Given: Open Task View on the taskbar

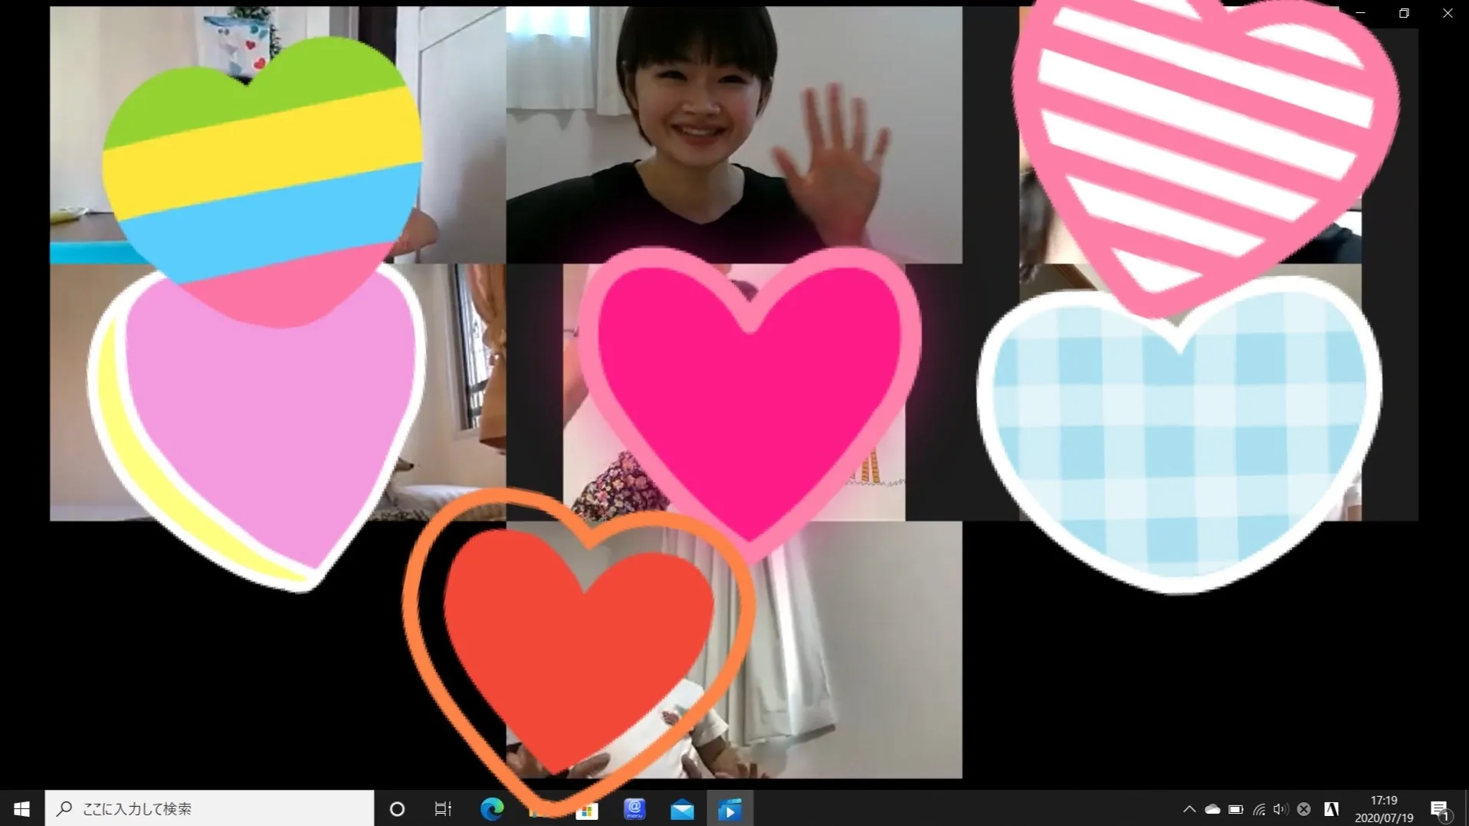Looking at the screenshot, I should (x=443, y=808).
